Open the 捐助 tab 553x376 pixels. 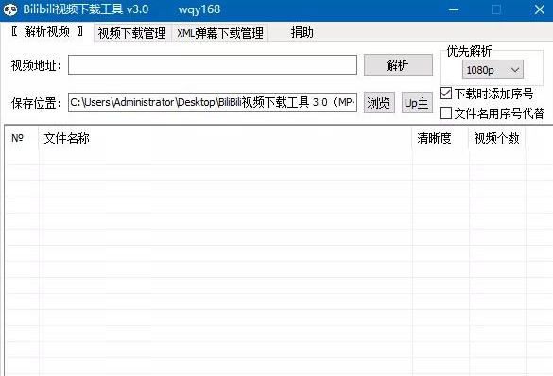302,33
